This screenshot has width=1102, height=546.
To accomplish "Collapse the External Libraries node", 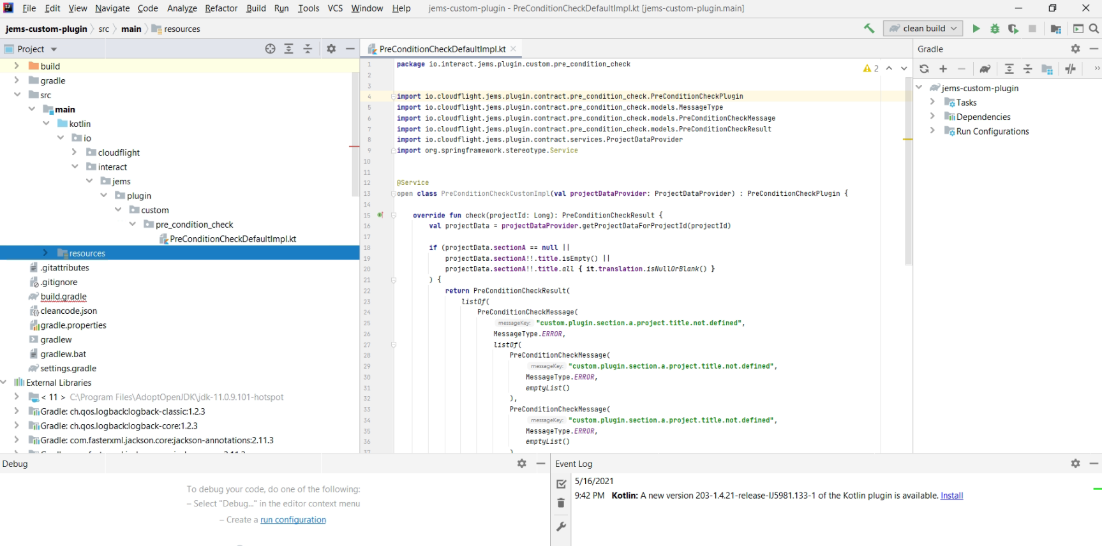I will pos(4,383).
